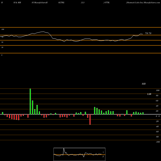Click the MR axis label -60

[x=157, y=132]
